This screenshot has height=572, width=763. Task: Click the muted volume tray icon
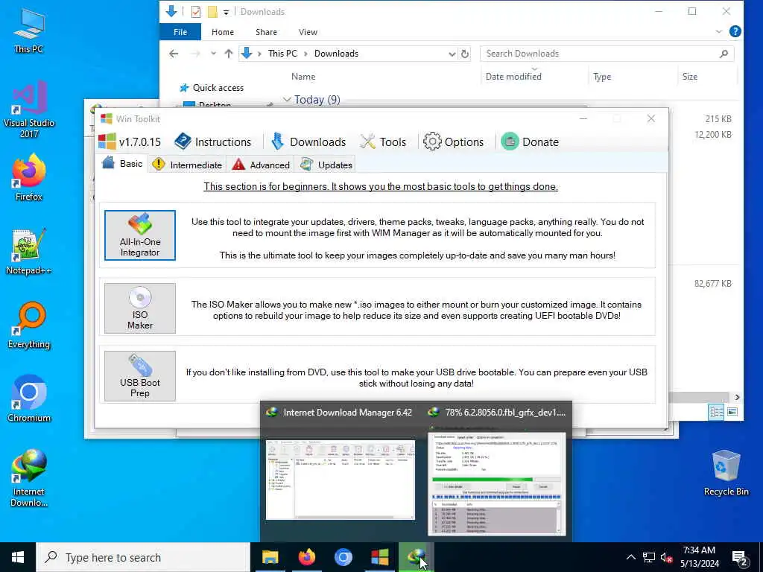coord(666,557)
